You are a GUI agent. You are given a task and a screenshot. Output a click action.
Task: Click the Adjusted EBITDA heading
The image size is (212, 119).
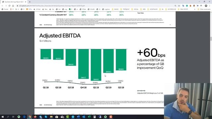[60, 36]
